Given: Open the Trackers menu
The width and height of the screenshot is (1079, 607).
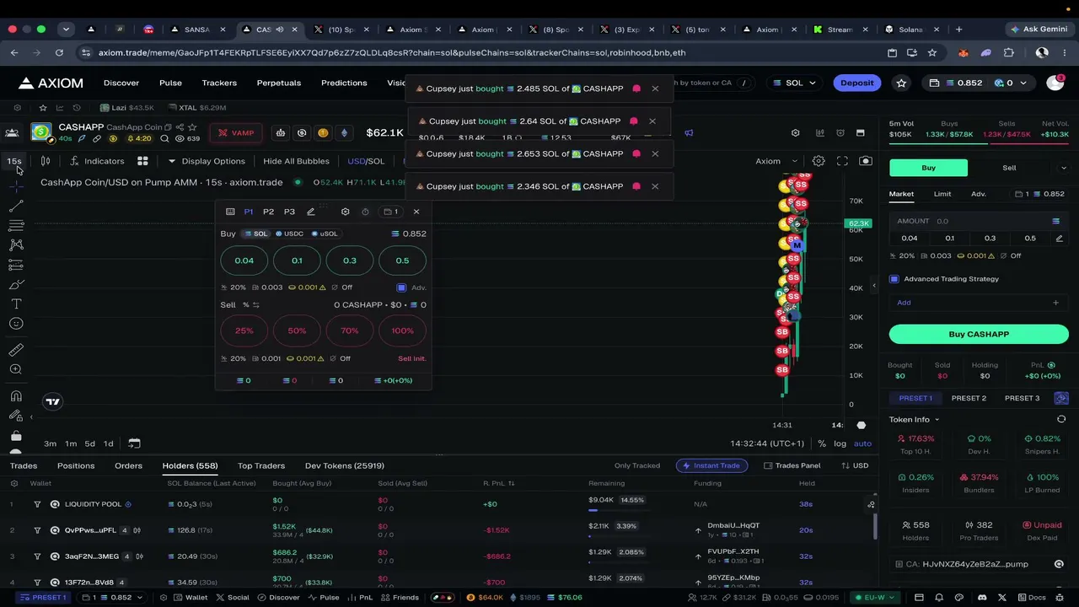Looking at the screenshot, I should click(x=219, y=83).
